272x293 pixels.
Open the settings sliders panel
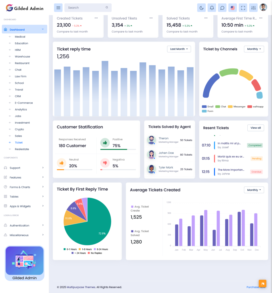click(x=253, y=8)
